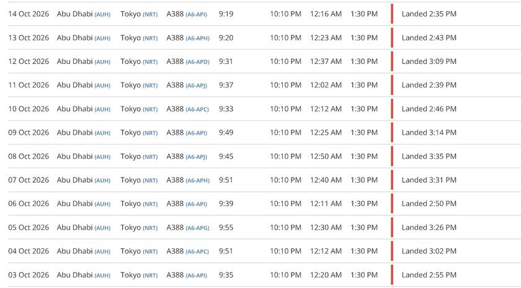Open the A6-APJ aircraft link in the 11 Oct row

click(x=196, y=86)
